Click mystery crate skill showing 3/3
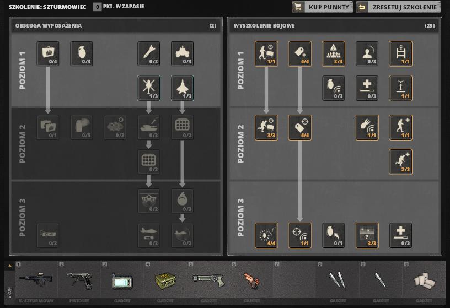Viewport: 450px width, 308px height. click(x=367, y=235)
